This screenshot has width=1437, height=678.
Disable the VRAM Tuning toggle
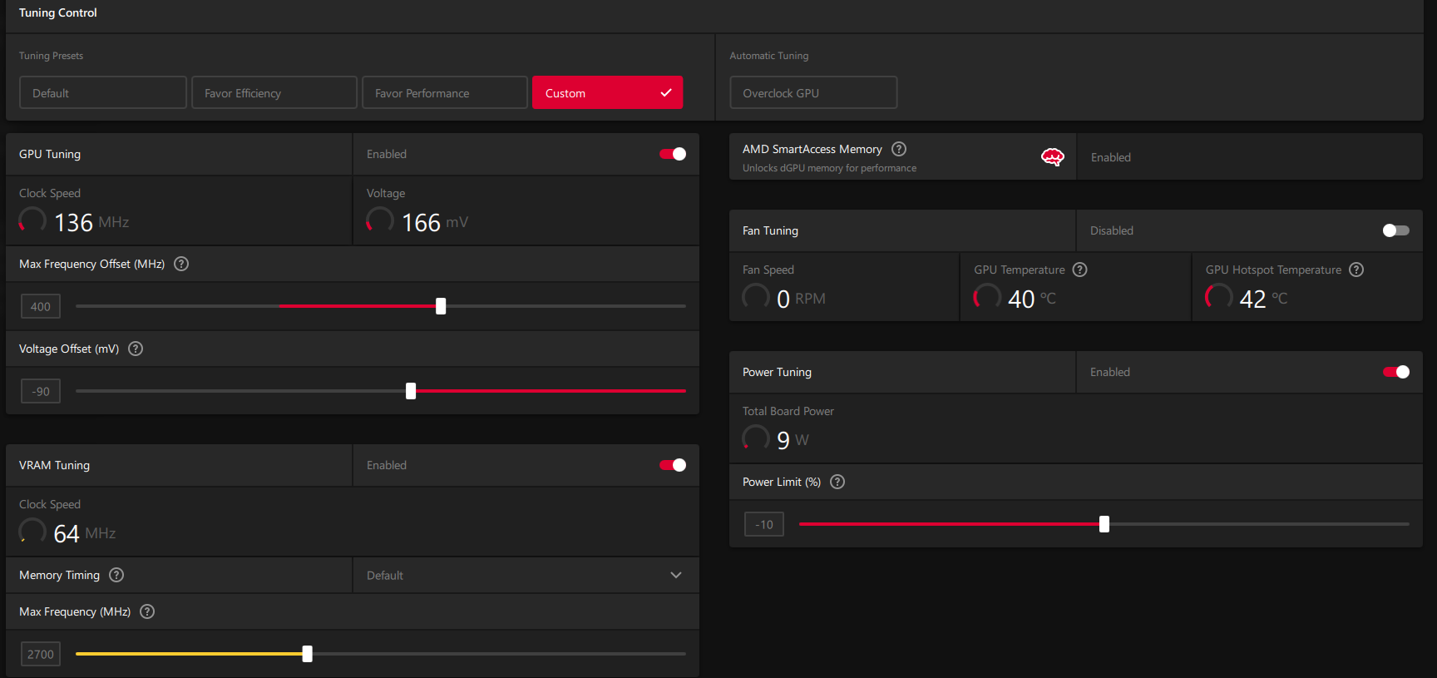(x=673, y=465)
